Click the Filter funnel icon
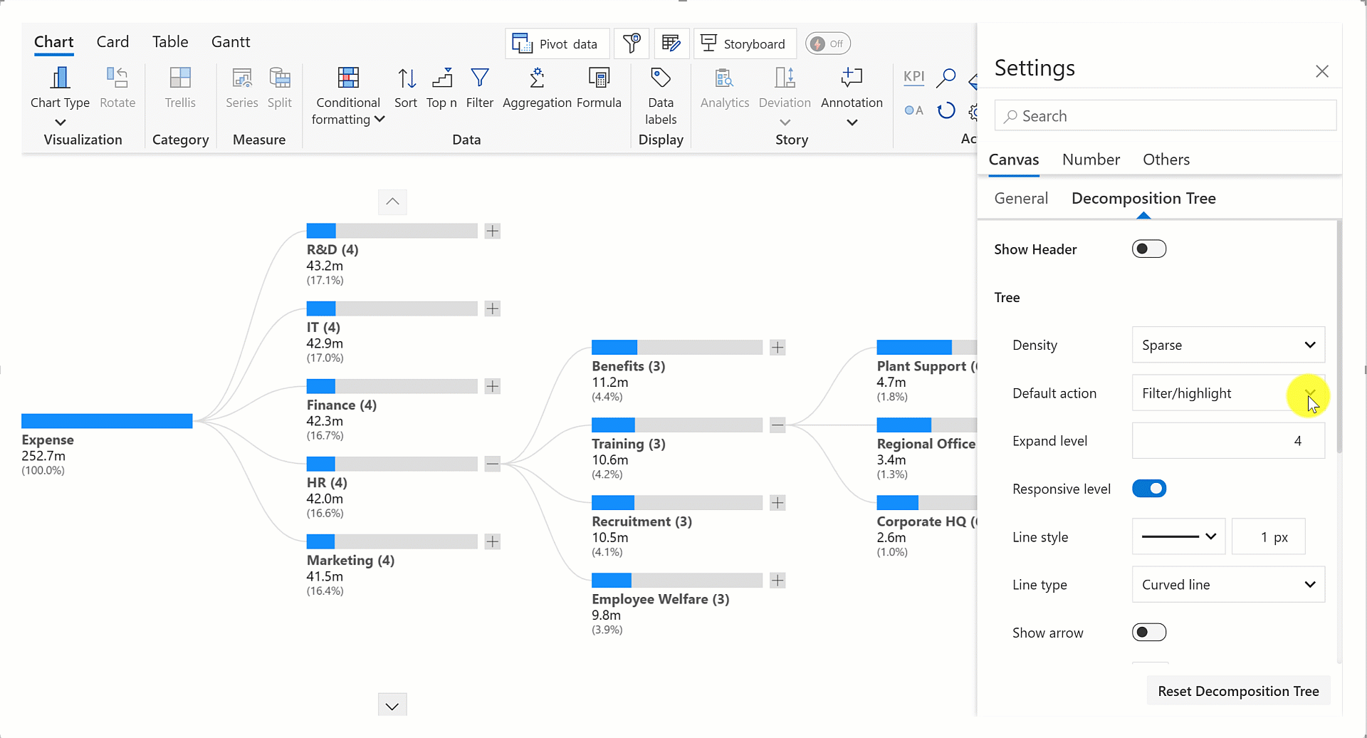 pyautogui.click(x=480, y=78)
